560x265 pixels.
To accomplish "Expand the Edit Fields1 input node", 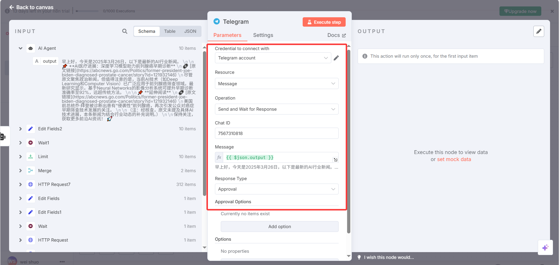I will 20,212.
